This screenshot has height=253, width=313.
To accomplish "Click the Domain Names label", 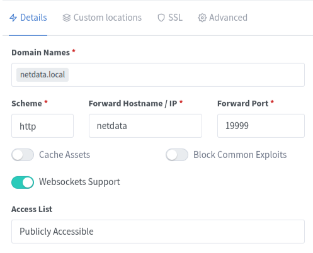I will (41, 52).
